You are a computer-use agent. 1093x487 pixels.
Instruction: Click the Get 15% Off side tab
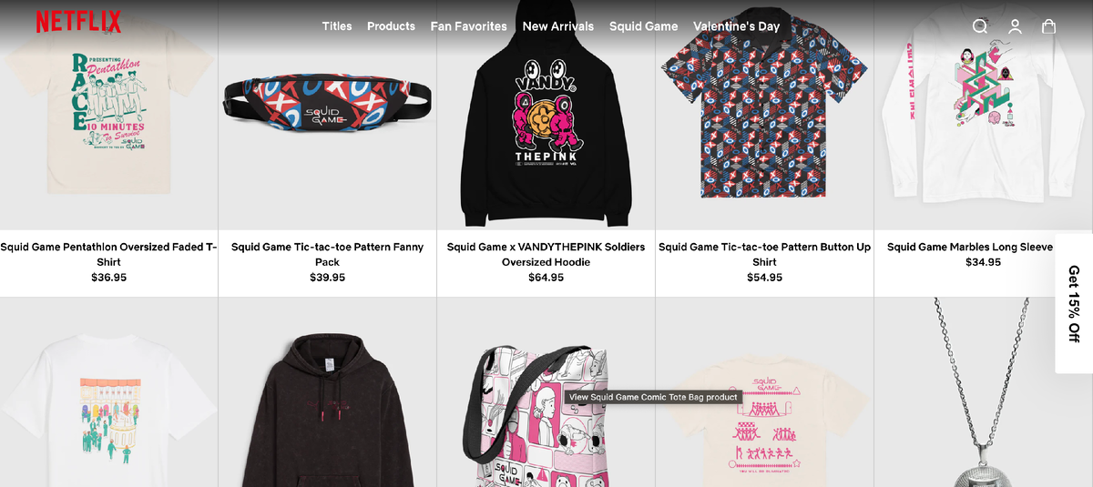tap(1074, 304)
